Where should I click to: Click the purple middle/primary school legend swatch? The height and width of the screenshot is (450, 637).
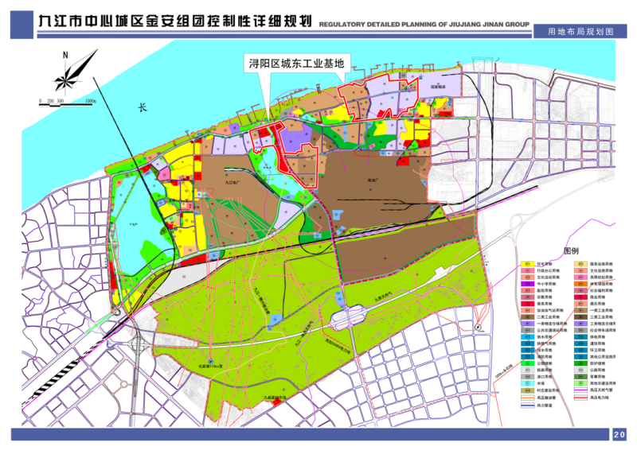[528, 283]
